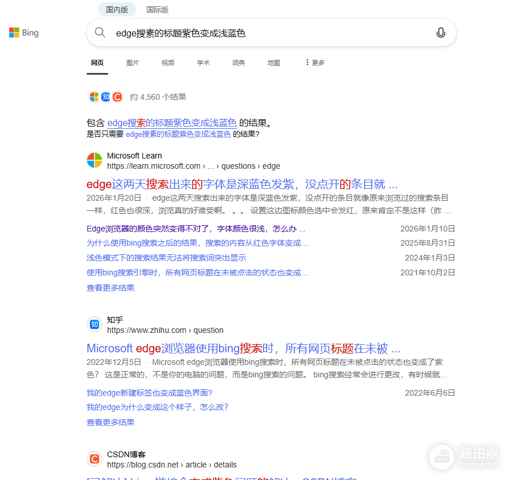Click the learn.microsoft.com URL breadcrumb
Viewport: 509px width, 480px height.
194,166
